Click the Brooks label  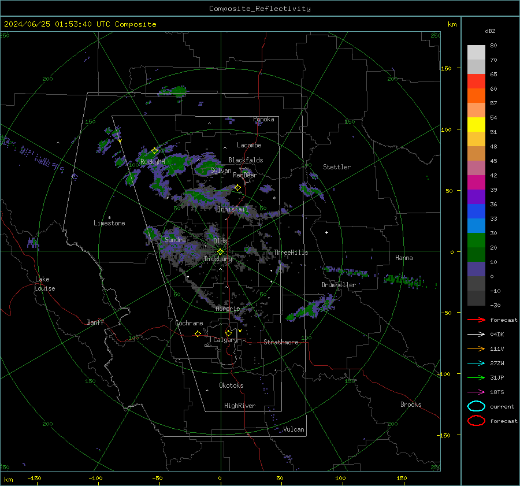coord(411,405)
